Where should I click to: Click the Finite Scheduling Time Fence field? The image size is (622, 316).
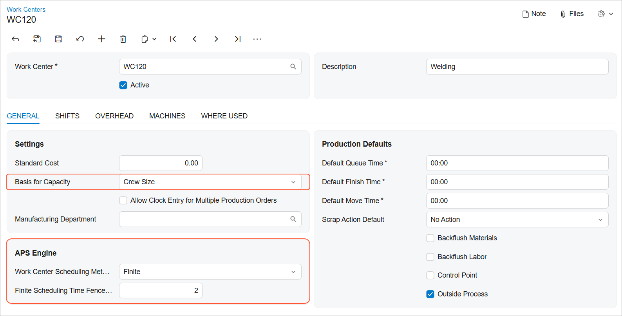161,291
